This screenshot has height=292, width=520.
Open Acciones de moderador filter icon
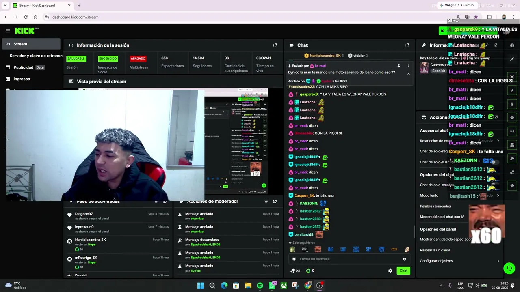pyautogui.click(x=266, y=201)
